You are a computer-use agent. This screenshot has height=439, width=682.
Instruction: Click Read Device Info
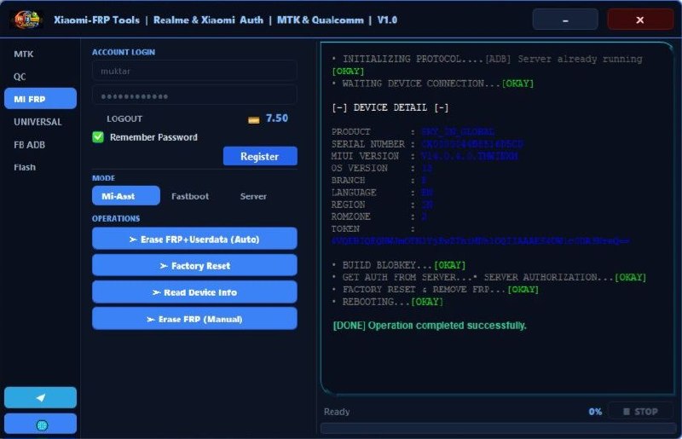[194, 292]
